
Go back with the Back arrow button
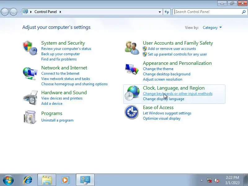tap(5, 12)
